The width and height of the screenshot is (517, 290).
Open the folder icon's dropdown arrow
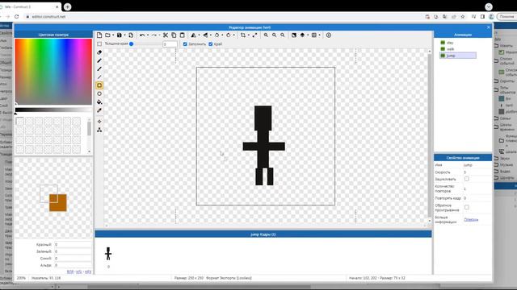pos(113,35)
